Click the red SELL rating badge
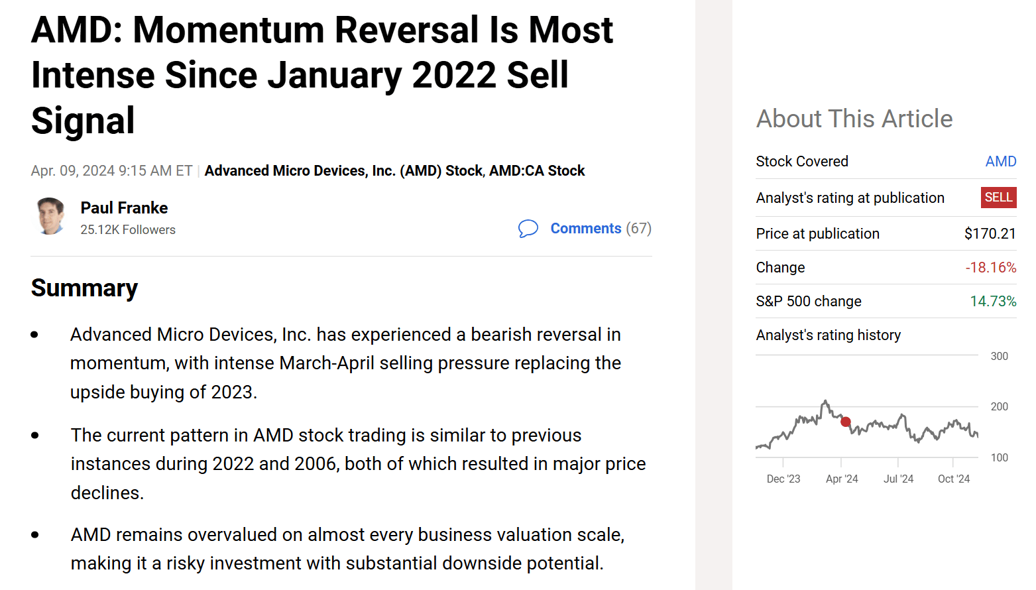Screen dimensions: 1036x590 [x=998, y=198]
